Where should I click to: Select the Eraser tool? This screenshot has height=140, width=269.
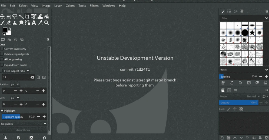click(x=8, y=23)
